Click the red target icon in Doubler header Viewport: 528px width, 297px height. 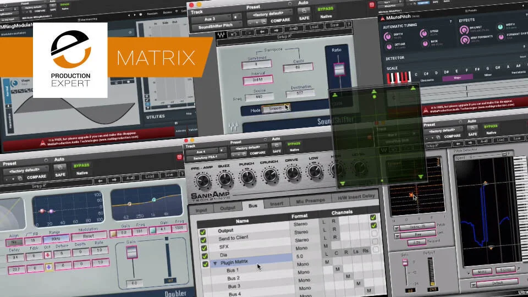point(179,157)
